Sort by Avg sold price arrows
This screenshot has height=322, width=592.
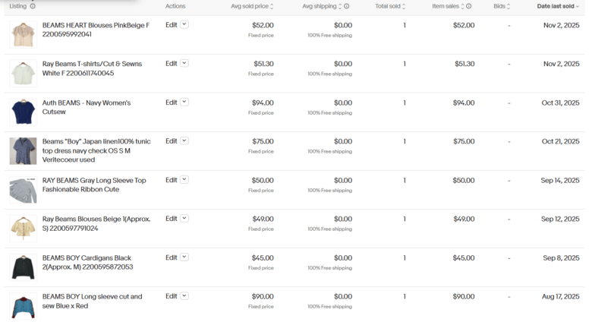pos(272,6)
